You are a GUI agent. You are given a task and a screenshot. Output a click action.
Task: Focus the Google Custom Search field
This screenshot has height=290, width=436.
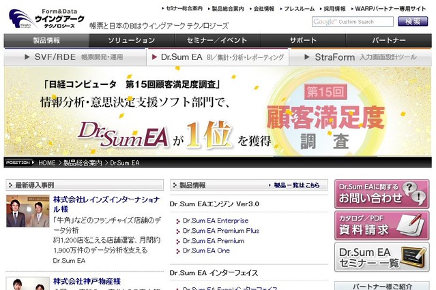coord(353,22)
